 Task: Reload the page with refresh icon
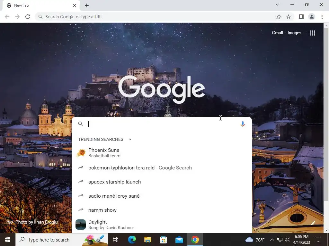coord(28,17)
